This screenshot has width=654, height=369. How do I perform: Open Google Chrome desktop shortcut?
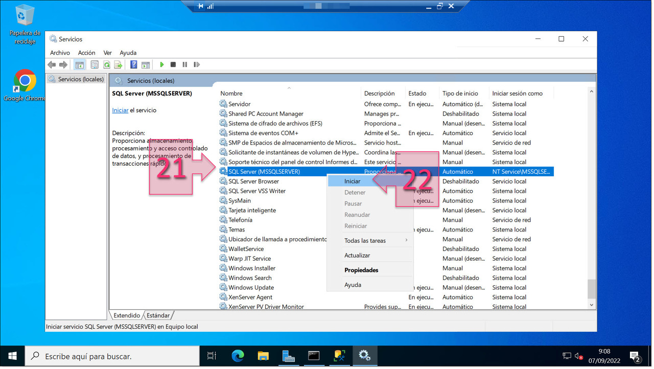(x=25, y=85)
